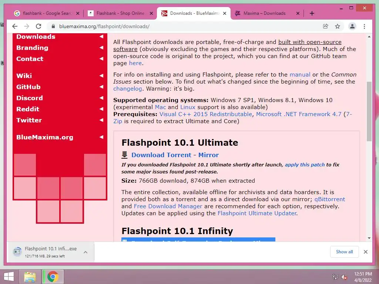Open the 'manual' link

300,75
